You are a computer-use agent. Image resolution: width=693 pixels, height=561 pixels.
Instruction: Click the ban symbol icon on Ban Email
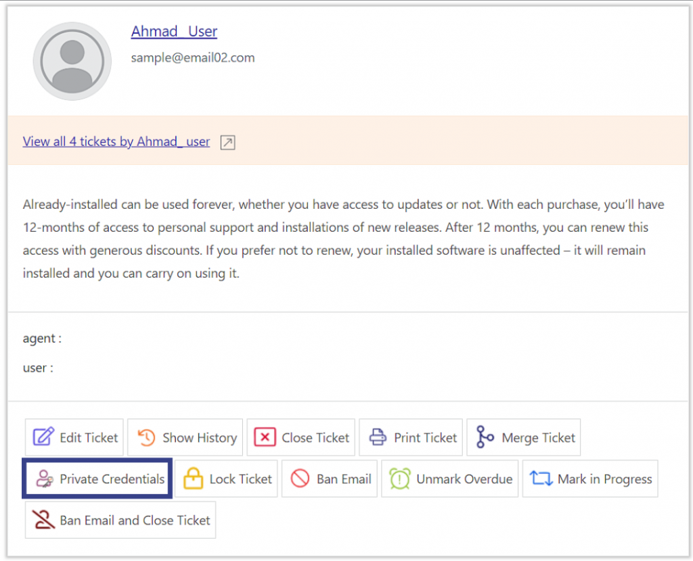pyautogui.click(x=300, y=479)
